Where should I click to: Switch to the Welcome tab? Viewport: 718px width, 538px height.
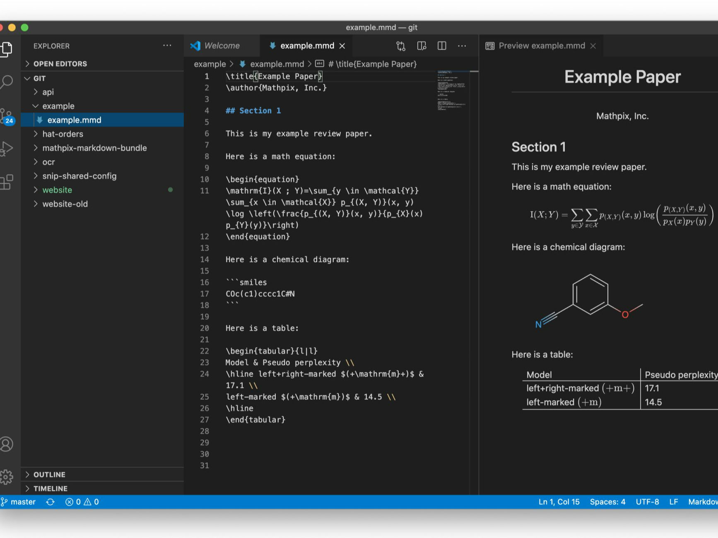point(222,46)
